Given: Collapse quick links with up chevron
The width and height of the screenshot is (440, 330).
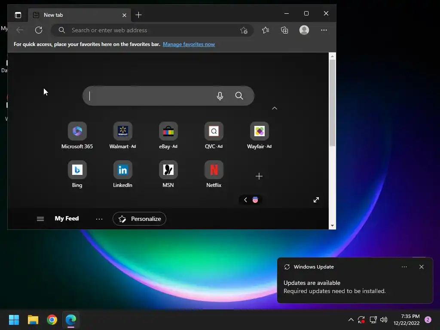Looking at the screenshot, I should (275, 108).
